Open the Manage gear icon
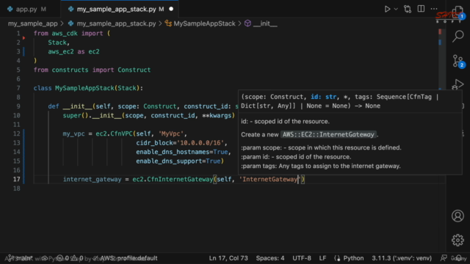The width and height of the screenshot is (470, 264). coord(458,240)
